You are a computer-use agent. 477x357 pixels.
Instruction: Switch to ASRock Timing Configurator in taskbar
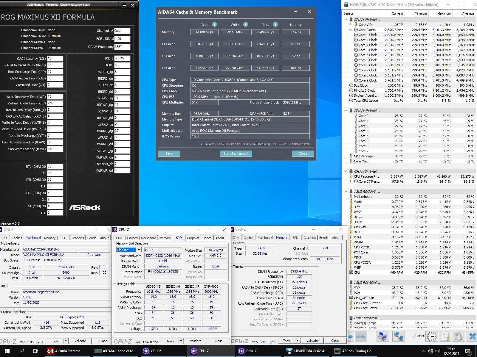point(354,351)
